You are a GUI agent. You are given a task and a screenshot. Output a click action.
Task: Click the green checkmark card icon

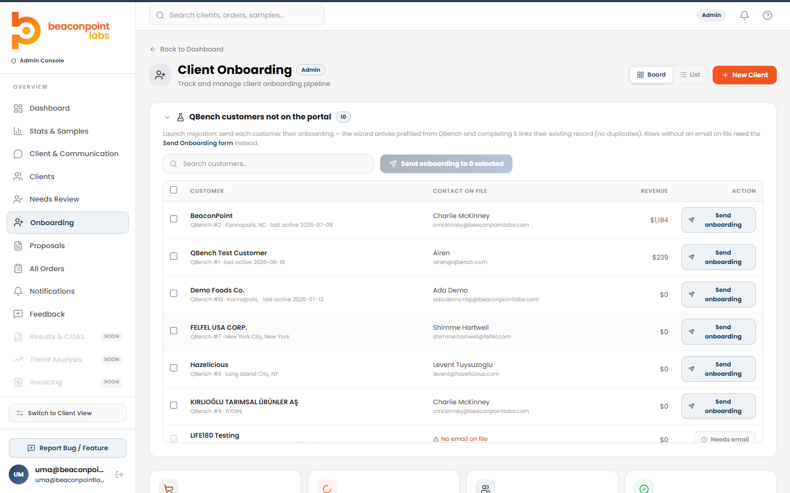pyautogui.click(x=644, y=488)
